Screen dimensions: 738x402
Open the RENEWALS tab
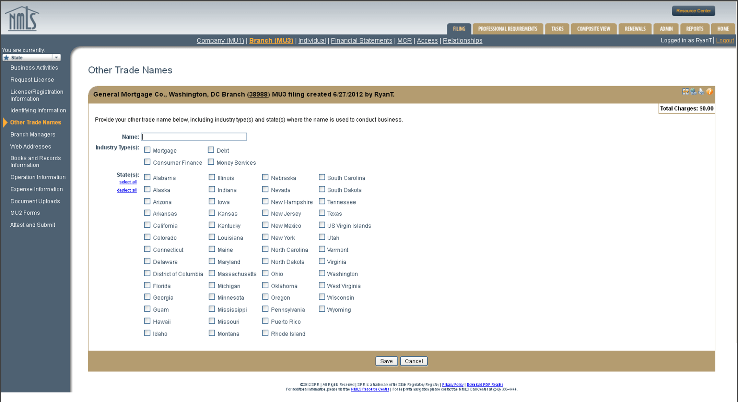pos(635,29)
